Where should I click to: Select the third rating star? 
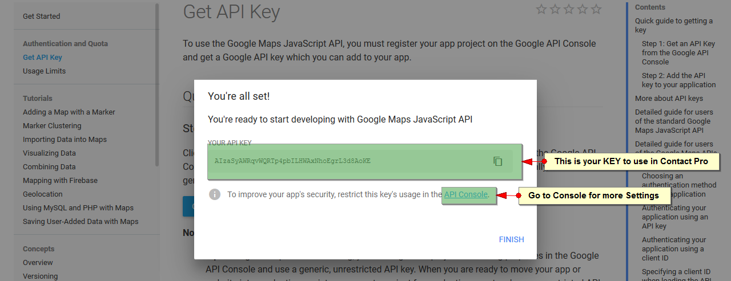click(x=569, y=9)
